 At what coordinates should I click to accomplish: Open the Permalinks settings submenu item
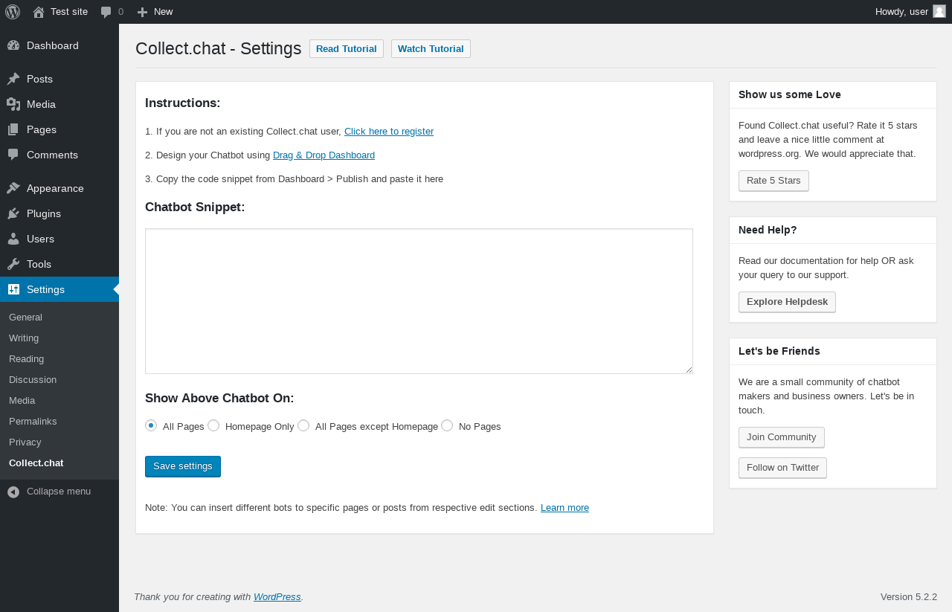[33, 421]
